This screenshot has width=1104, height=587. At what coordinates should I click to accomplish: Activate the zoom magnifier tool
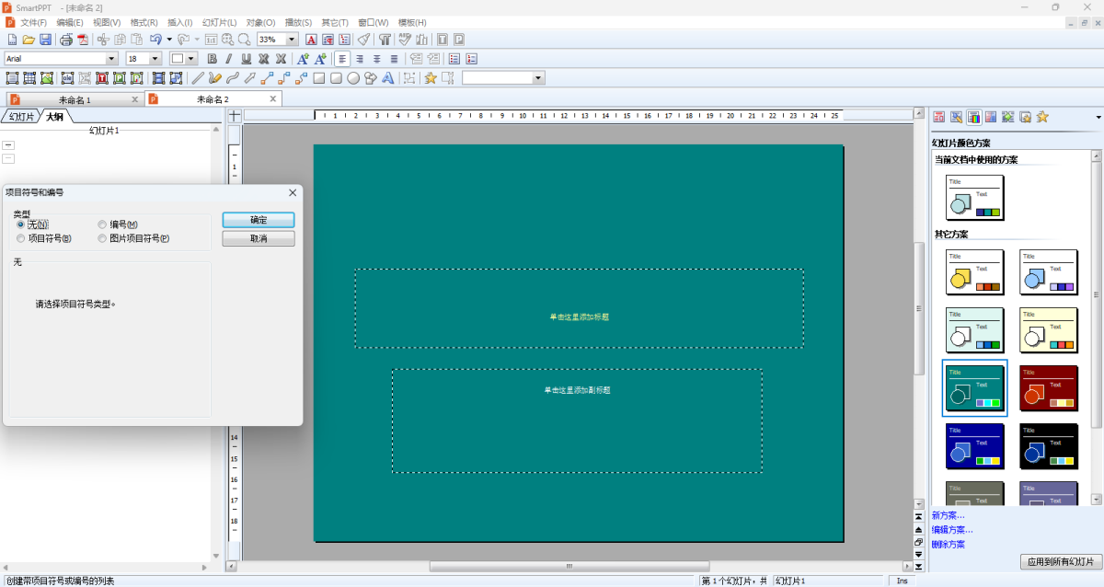pos(243,40)
